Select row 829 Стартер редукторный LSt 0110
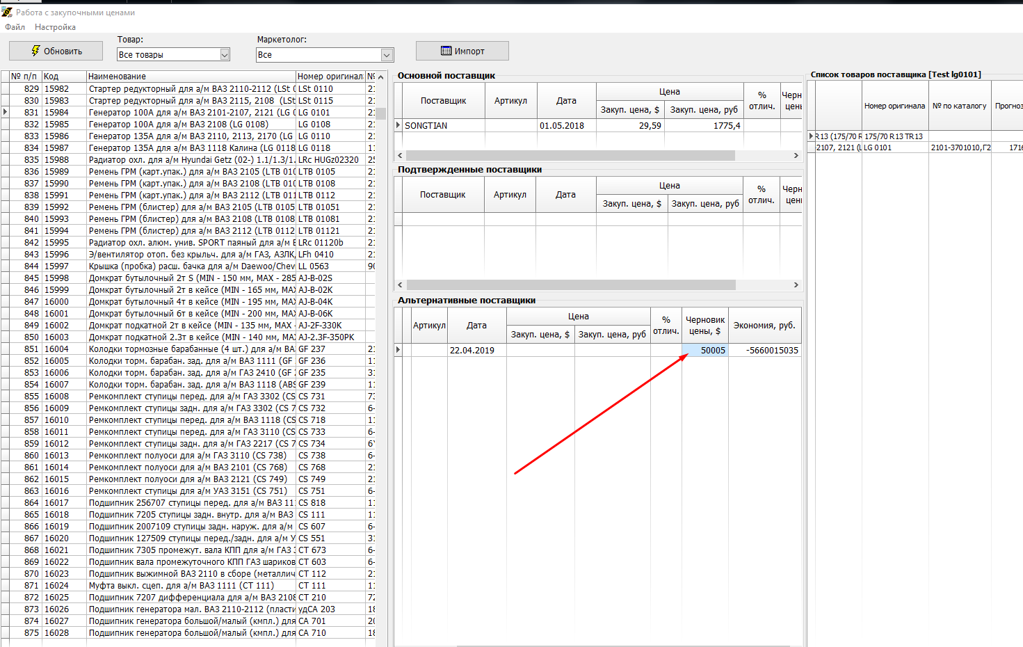This screenshot has height=647, width=1023. click(188, 88)
